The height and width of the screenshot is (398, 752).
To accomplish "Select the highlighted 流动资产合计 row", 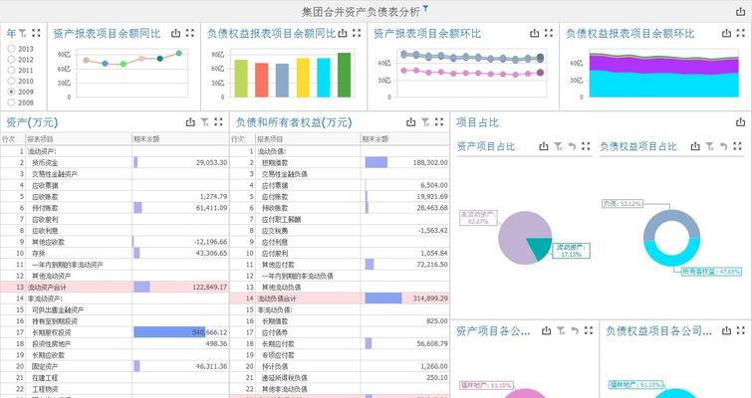I will (115, 288).
